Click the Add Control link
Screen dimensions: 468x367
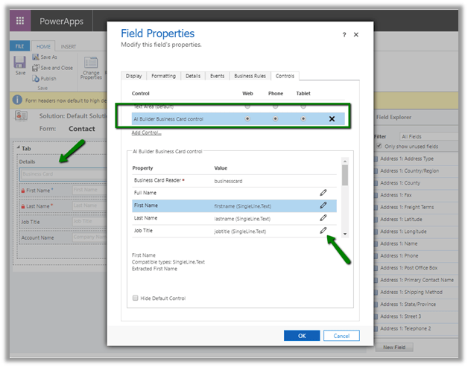point(146,133)
